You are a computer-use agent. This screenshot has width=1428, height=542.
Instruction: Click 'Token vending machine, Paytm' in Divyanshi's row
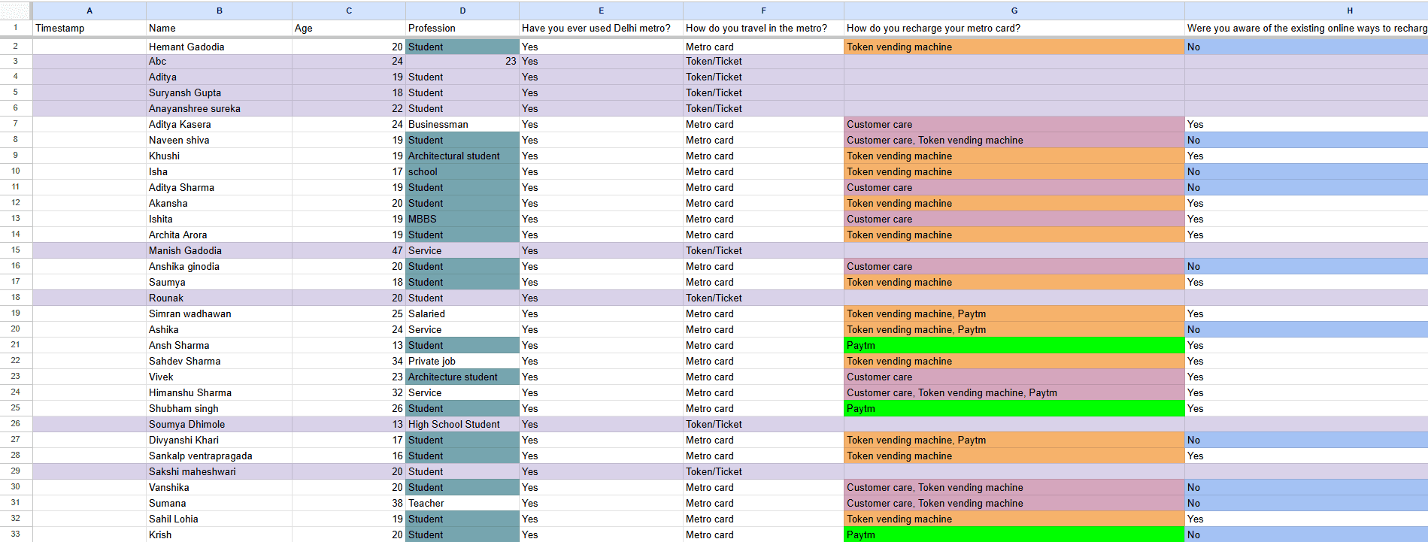point(1014,440)
